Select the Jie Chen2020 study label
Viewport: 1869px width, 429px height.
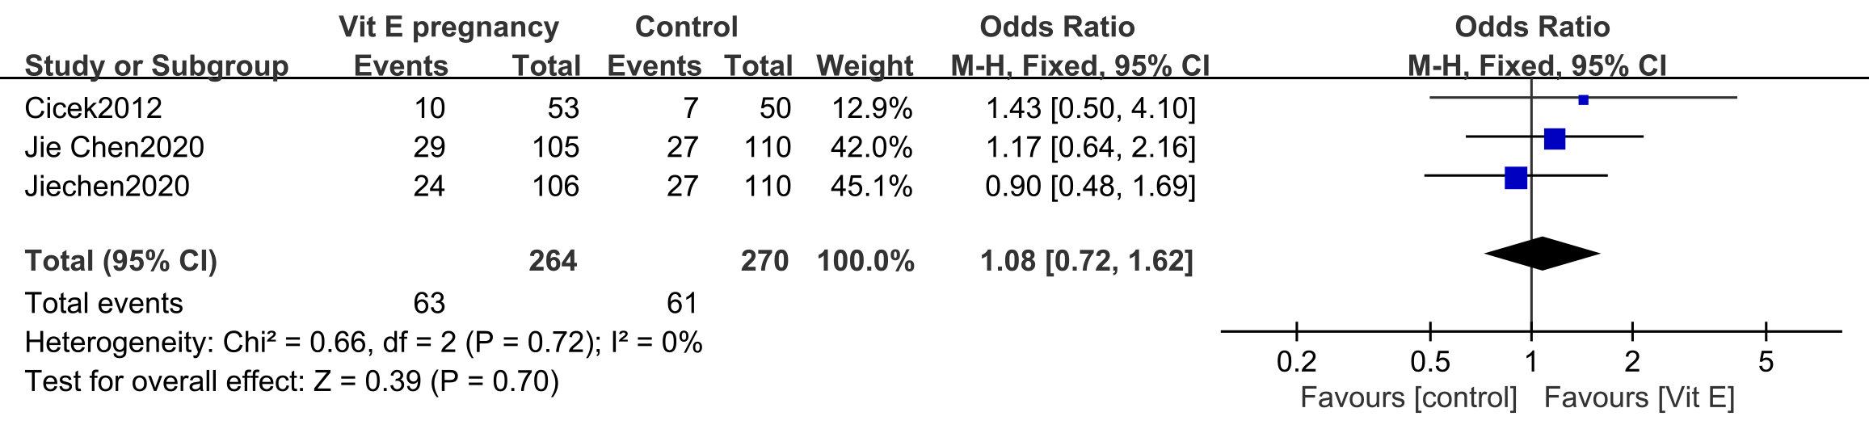115,147
